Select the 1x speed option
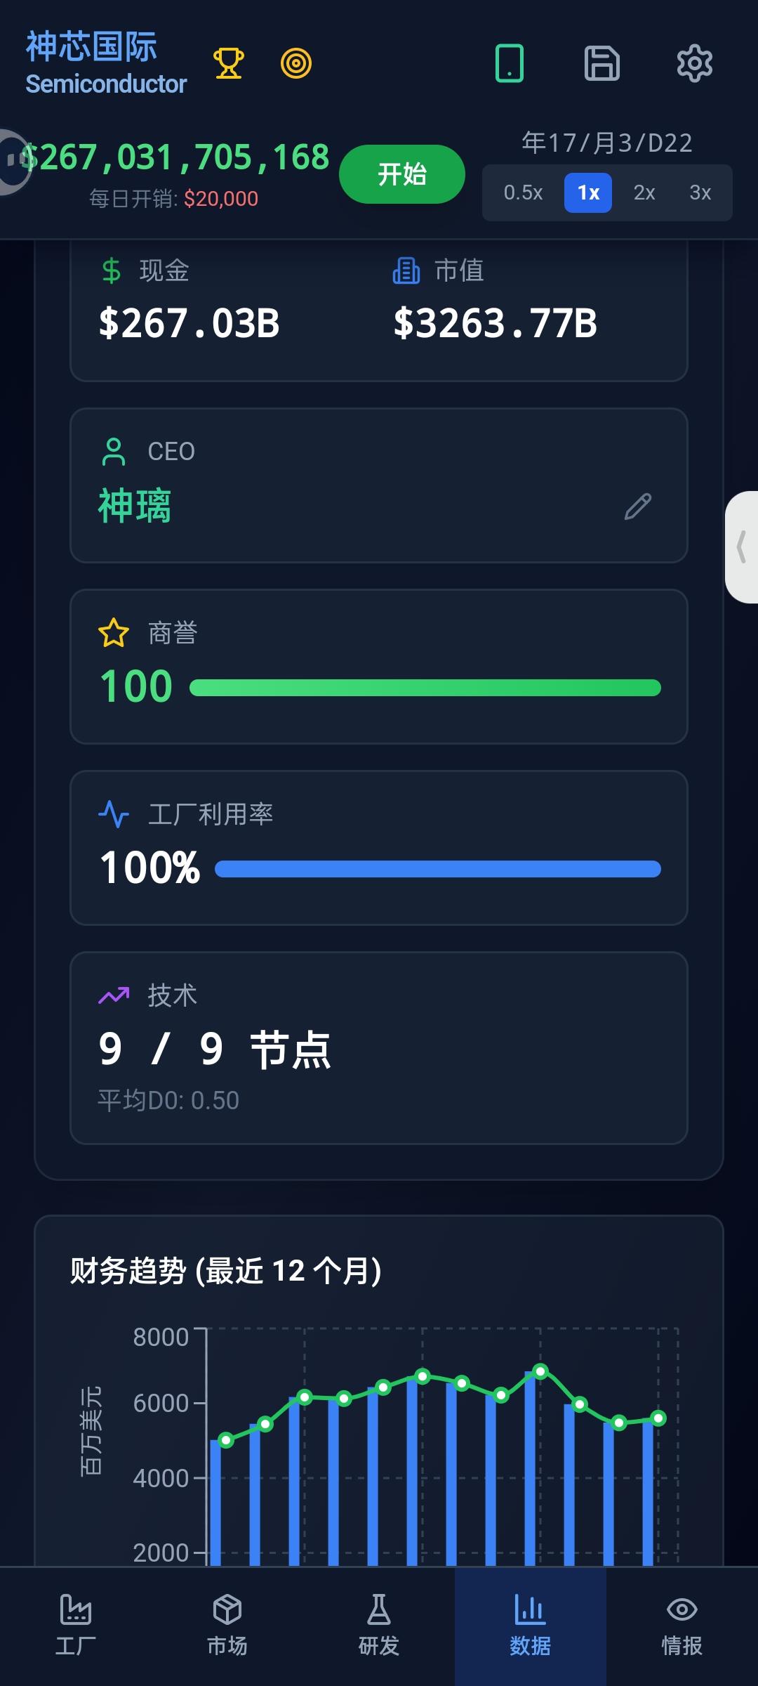The height and width of the screenshot is (1686, 758). tap(588, 192)
